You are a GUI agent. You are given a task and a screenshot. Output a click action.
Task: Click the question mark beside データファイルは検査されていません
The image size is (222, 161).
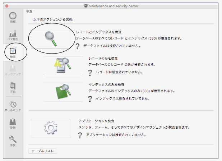point(78,46)
